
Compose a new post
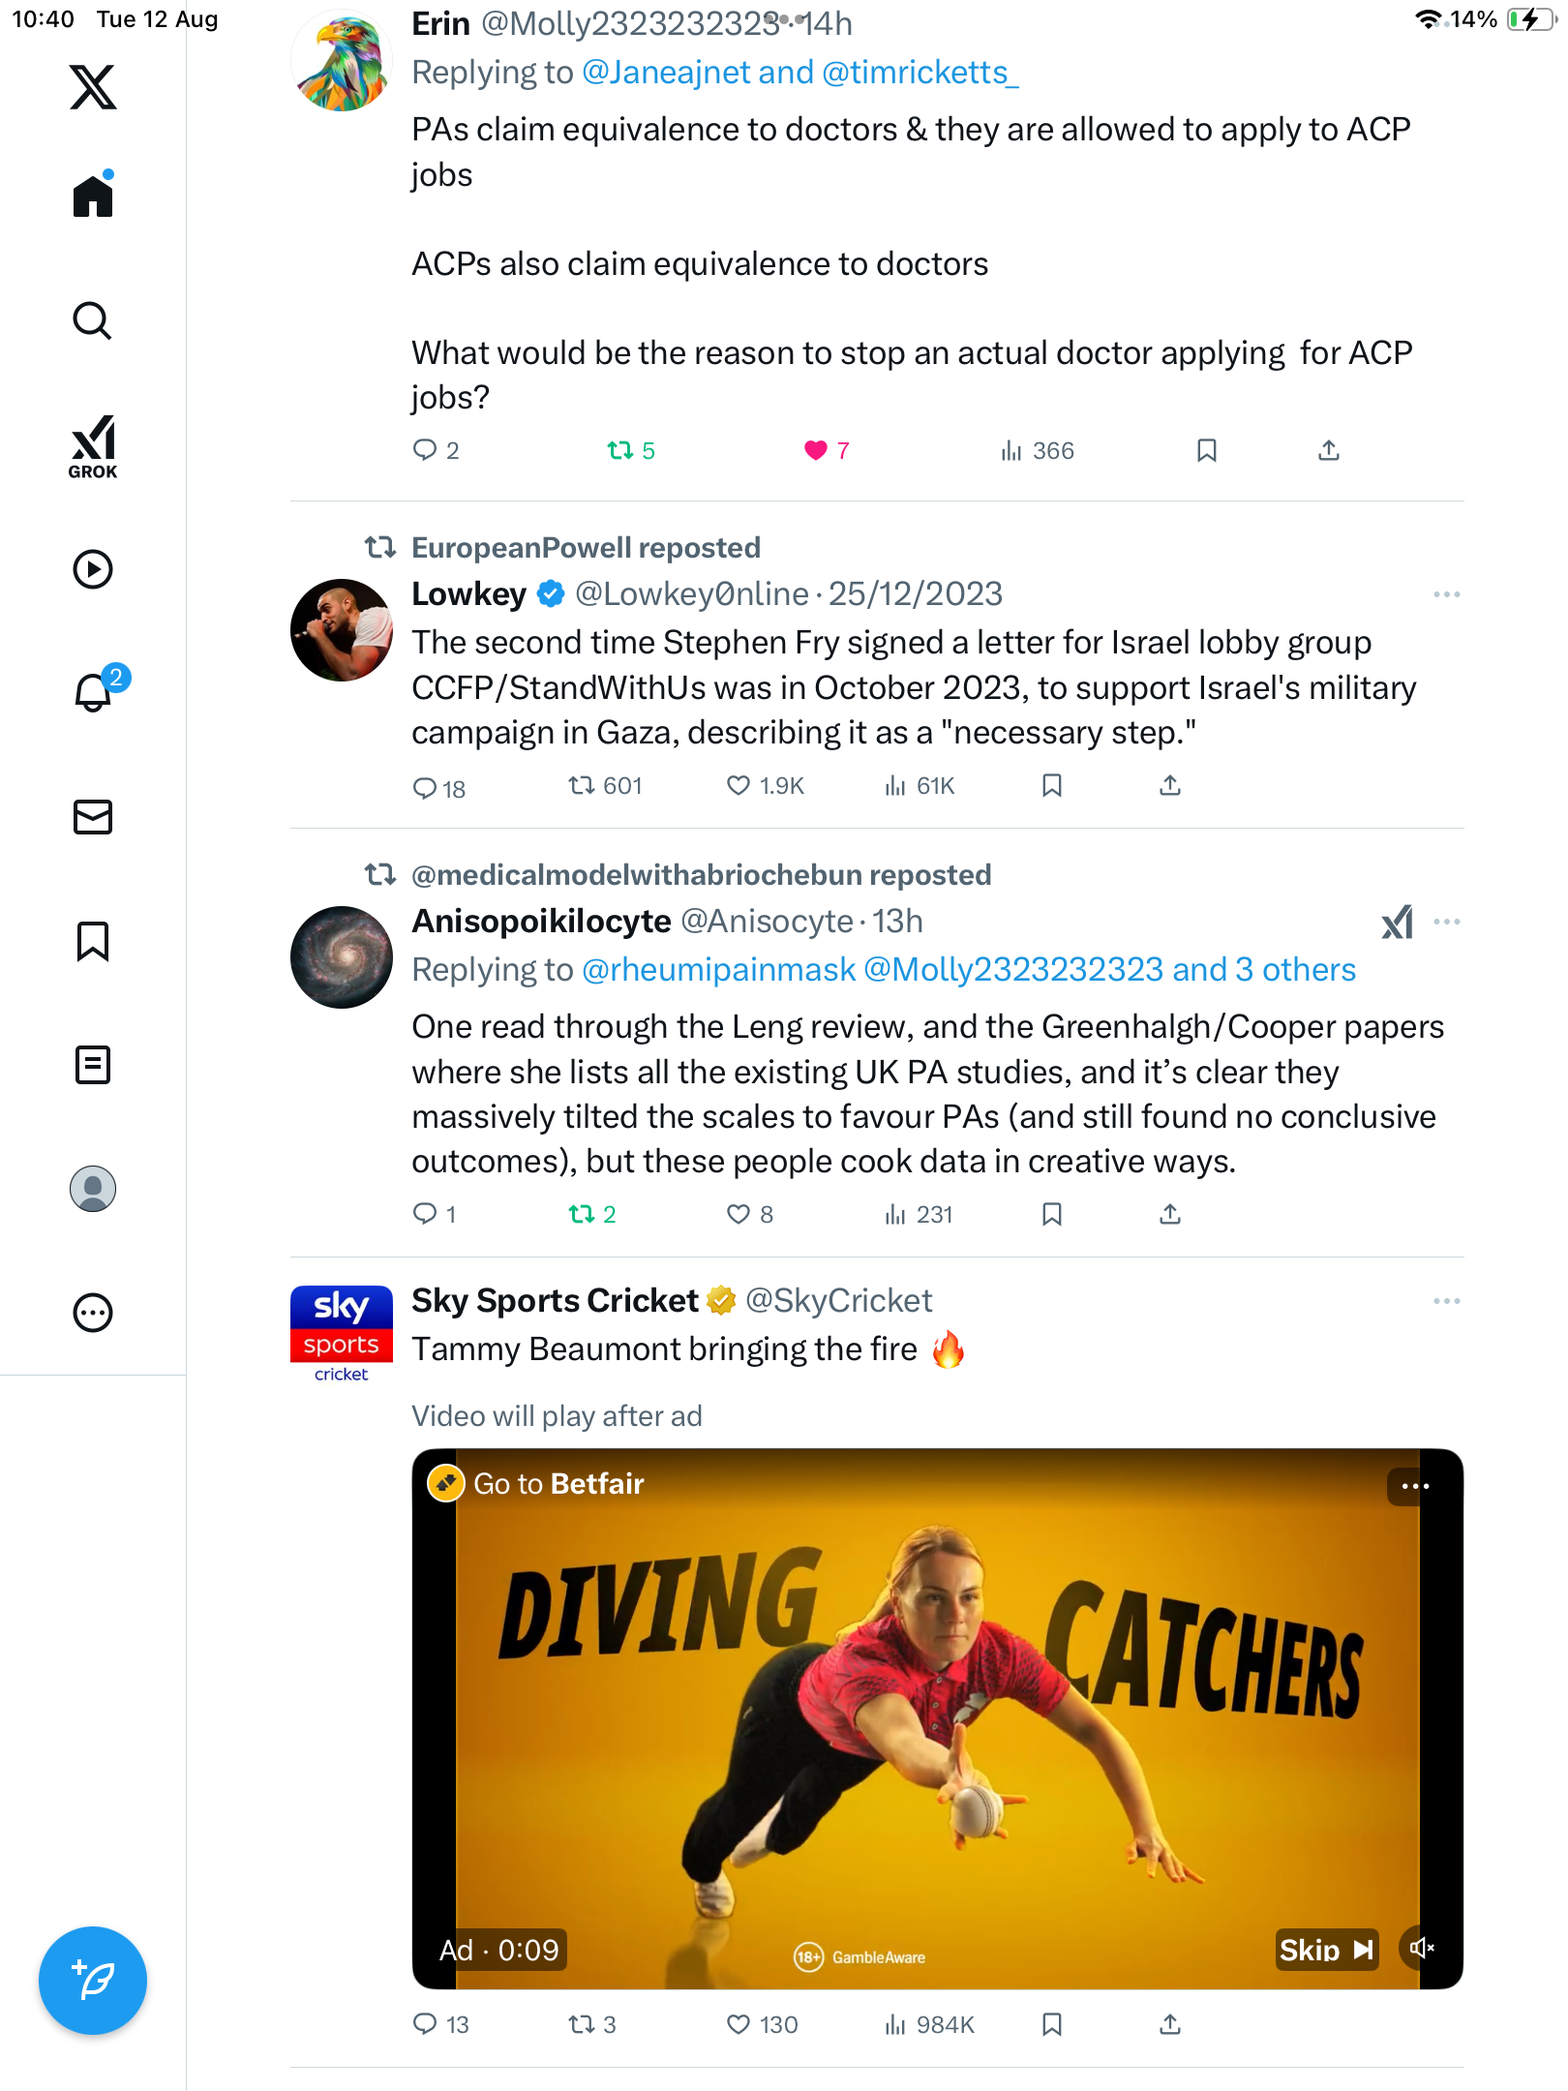(x=93, y=1981)
